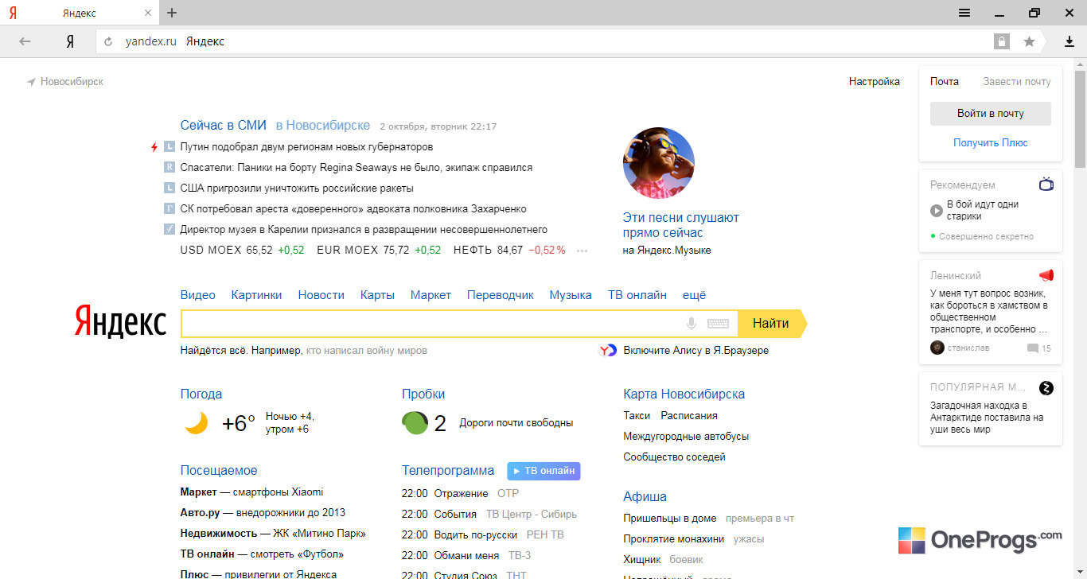This screenshot has height=579, width=1087.
Task: Open Погода weather heading
Action: point(201,394)
